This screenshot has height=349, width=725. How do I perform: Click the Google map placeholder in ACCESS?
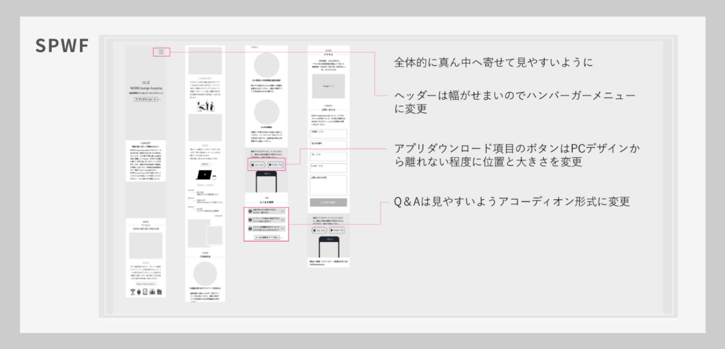pyautogui.click(x=328, y=86)
